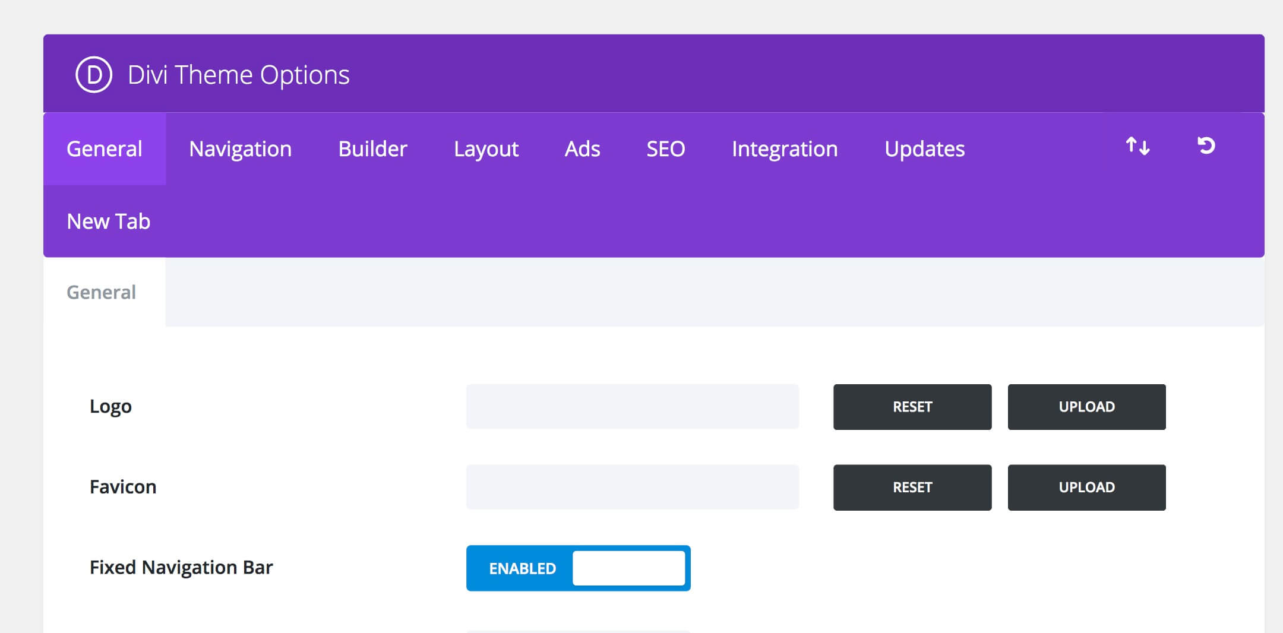Upload a Logo image
The width and height of the screenshot is (1283, 633).
click(x=1086, y=407)
